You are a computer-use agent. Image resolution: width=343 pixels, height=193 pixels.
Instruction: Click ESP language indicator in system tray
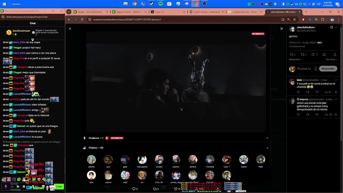point(319,4)
